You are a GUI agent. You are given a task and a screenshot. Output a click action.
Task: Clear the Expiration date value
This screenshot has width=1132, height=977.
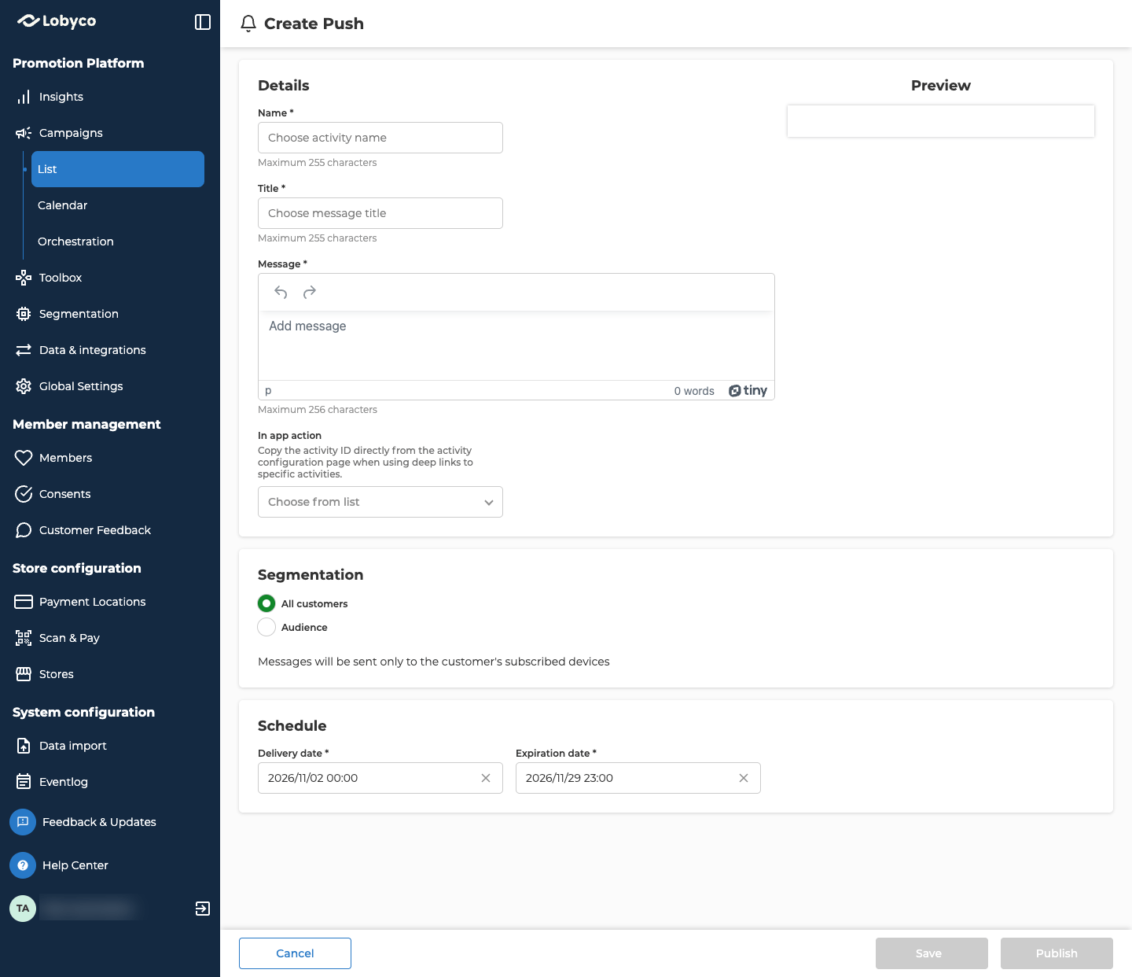click(x=744, y=778)
